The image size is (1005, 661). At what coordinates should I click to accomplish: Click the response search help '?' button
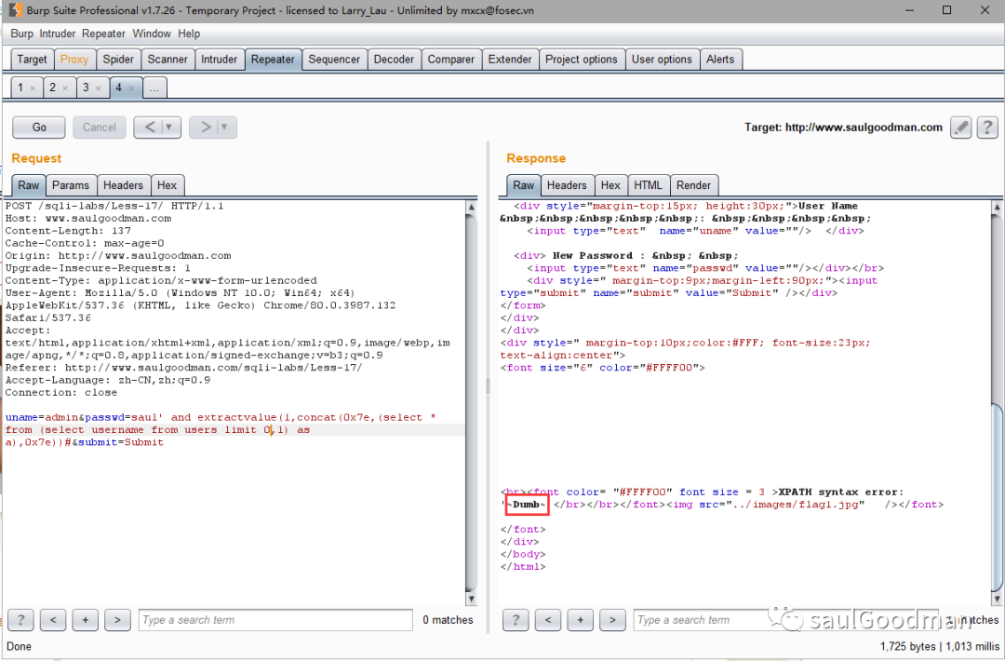point(516,620)
